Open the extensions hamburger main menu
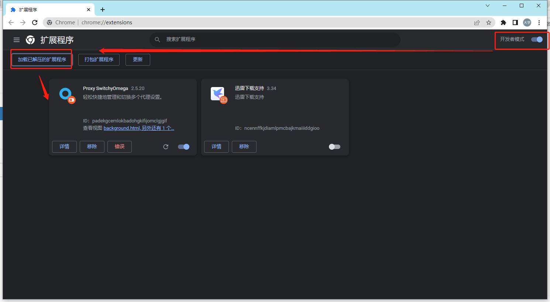This screenshot has width=550, height=302. (17, 40)
